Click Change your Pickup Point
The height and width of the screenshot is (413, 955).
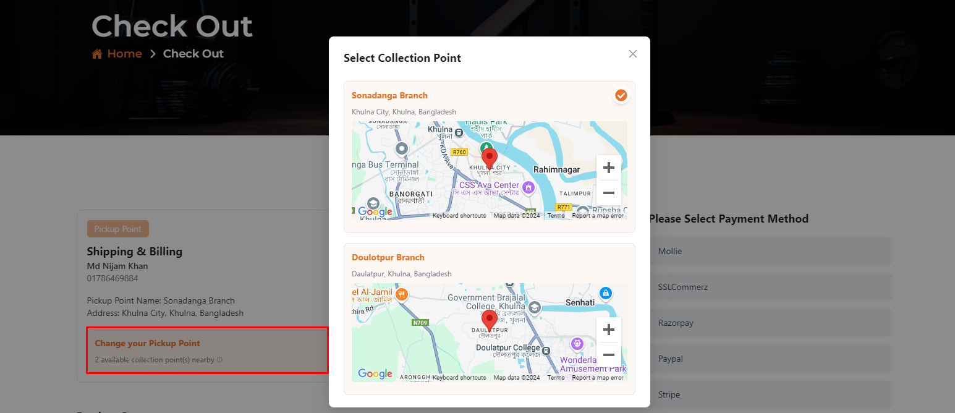pos(147,343)
